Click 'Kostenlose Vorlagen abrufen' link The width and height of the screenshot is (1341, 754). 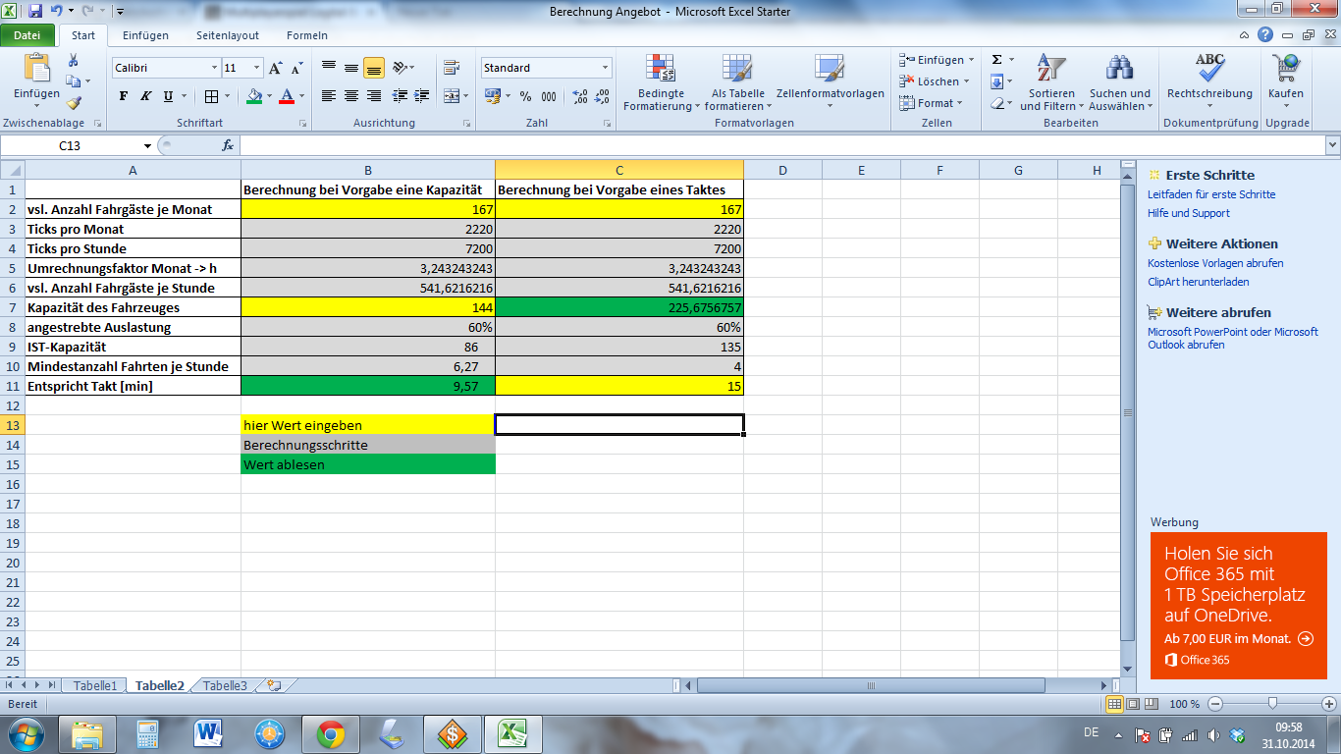coord(1215,263)
